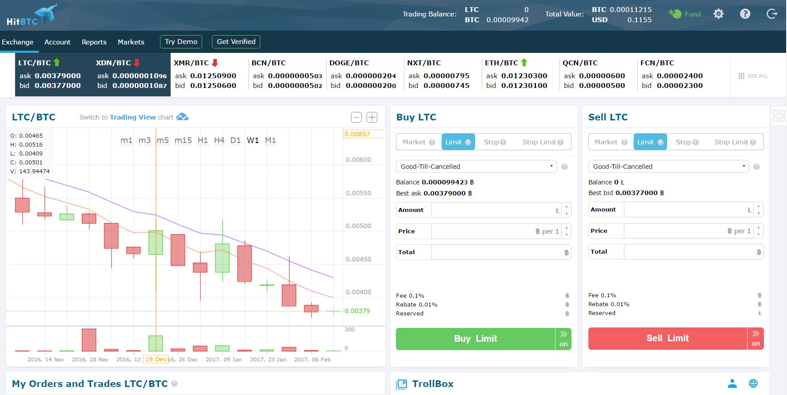This screenshot has height=395, width=787.
Task: Select H4 chart timeframe
Action: coord(219,140)
